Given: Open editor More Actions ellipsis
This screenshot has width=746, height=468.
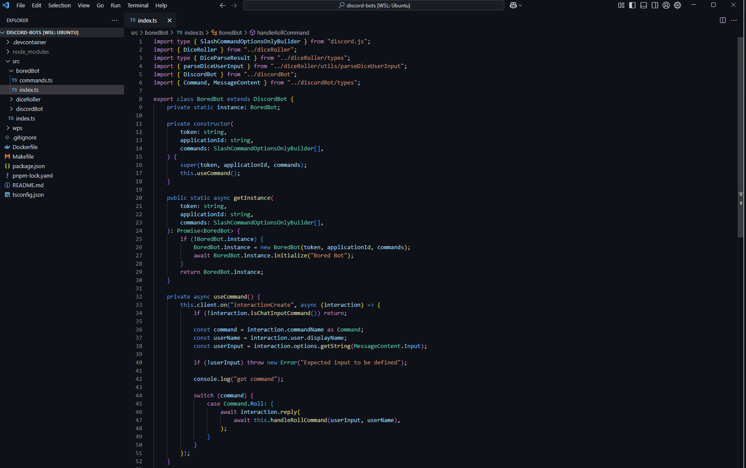Looking at the screenshot, I should (734, 20).
